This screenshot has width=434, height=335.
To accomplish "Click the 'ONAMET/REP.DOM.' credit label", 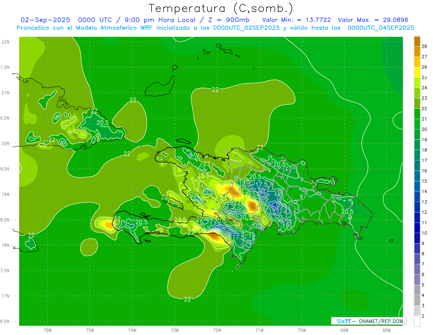I will coord(382,321).
